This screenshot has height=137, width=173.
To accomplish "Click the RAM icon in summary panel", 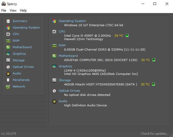I will point(54,46).
